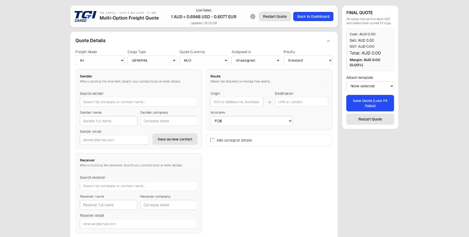This screenshot has height=237, width=469.
Task: Click the Updated timestamp text
Action: 203,23
